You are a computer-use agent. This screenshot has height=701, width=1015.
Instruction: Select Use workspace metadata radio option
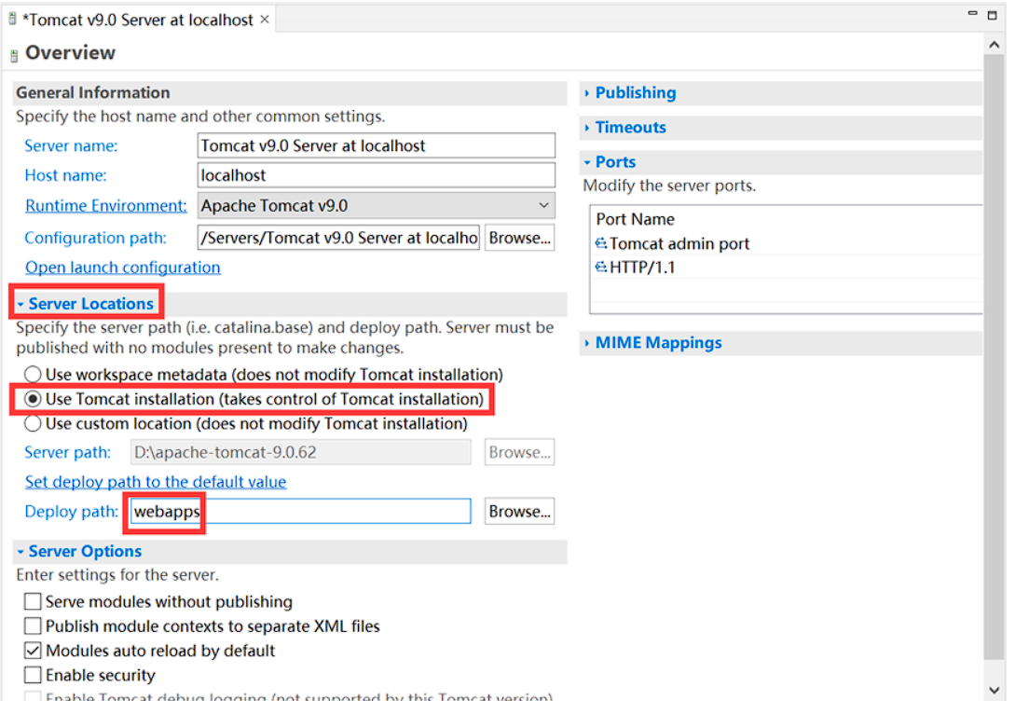point(33,374)
